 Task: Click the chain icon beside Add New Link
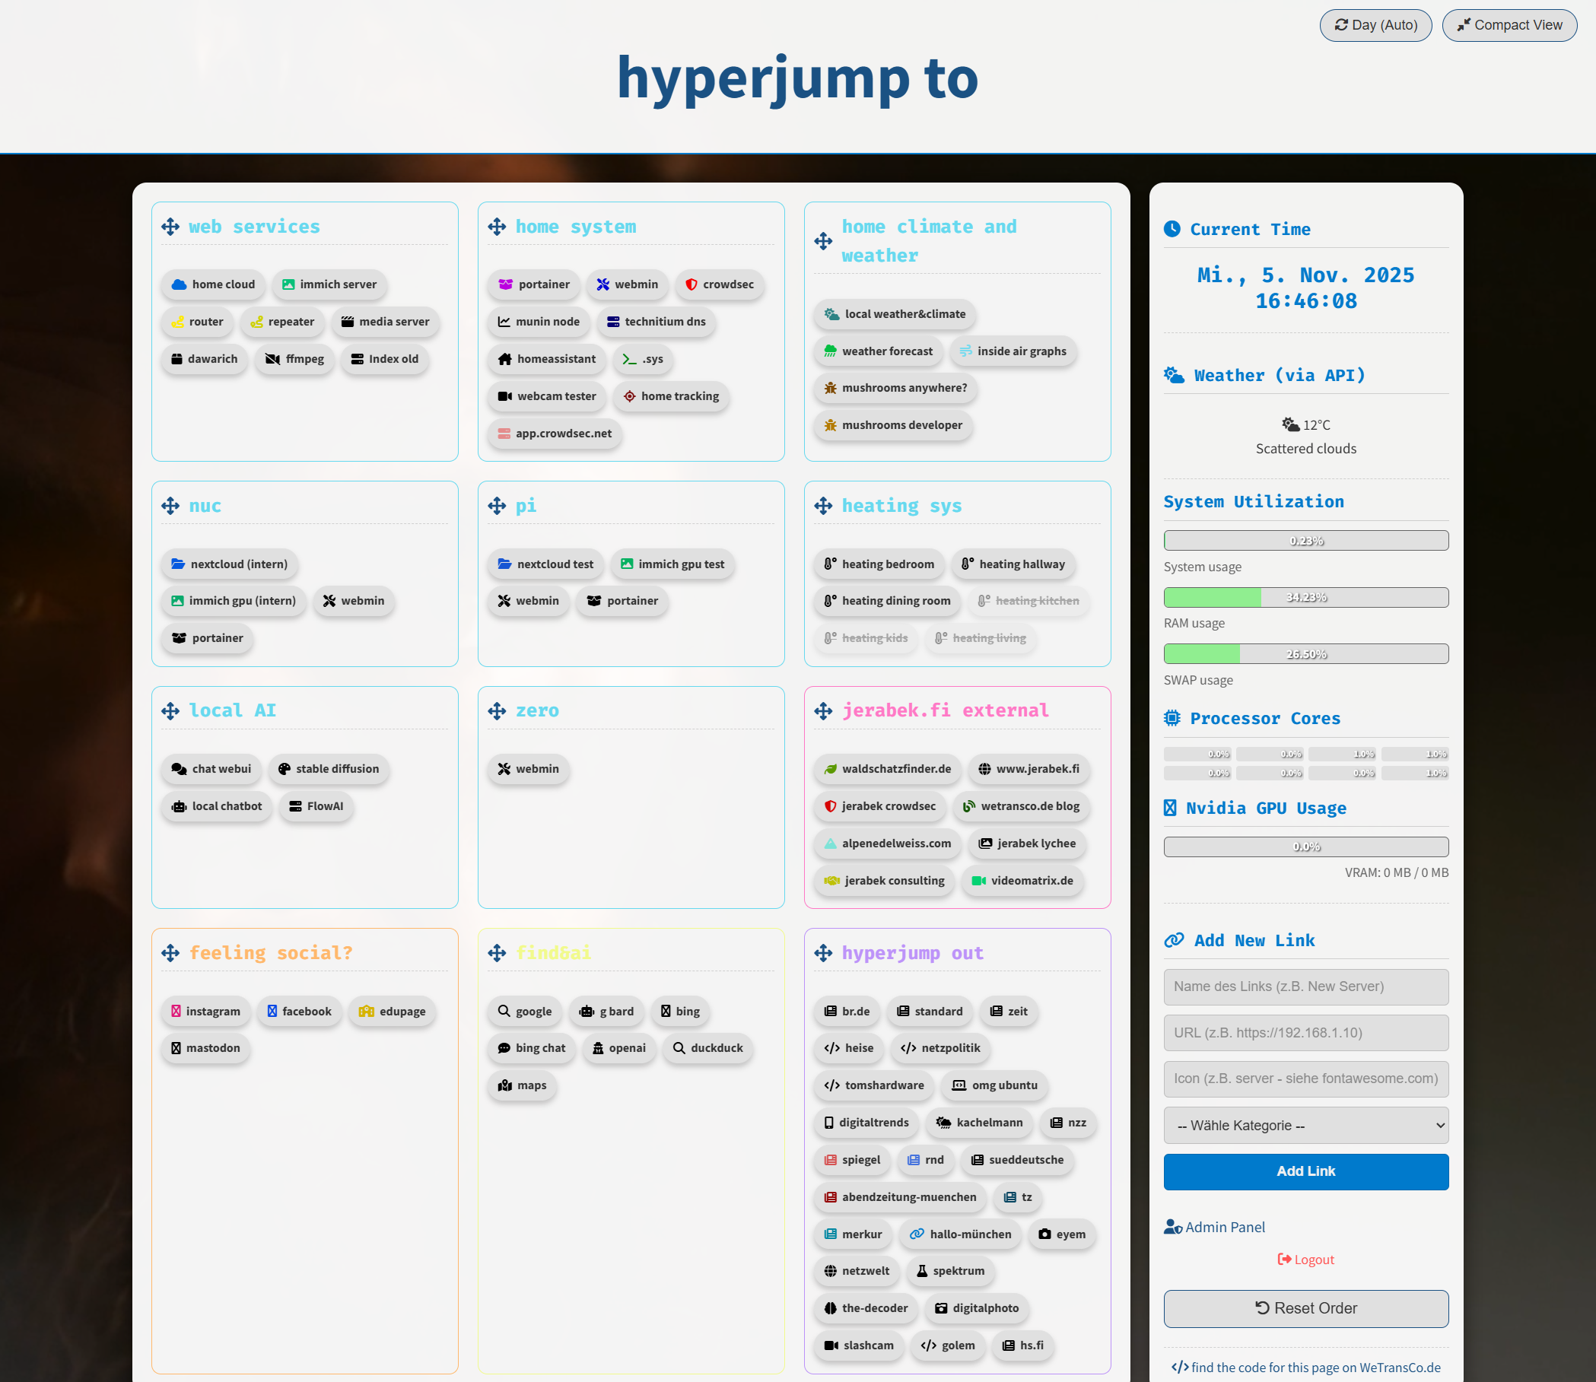tap(1173, 940)
